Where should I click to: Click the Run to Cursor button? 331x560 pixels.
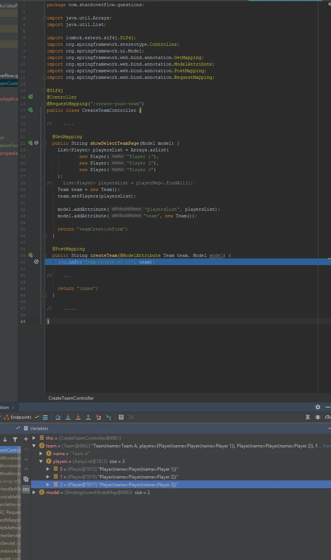click(109, 417)
